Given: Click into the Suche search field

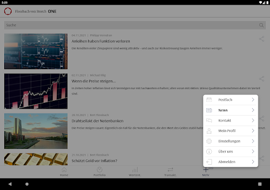Looking at the screenshot, I should pyautogui.click(x=135, y=25).
